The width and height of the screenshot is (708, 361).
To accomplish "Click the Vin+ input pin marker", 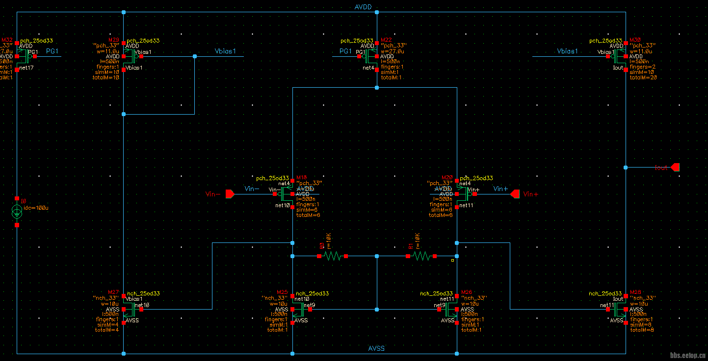I will [x=515, y=194].
